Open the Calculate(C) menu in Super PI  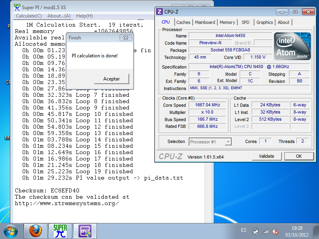pos(29,16)
